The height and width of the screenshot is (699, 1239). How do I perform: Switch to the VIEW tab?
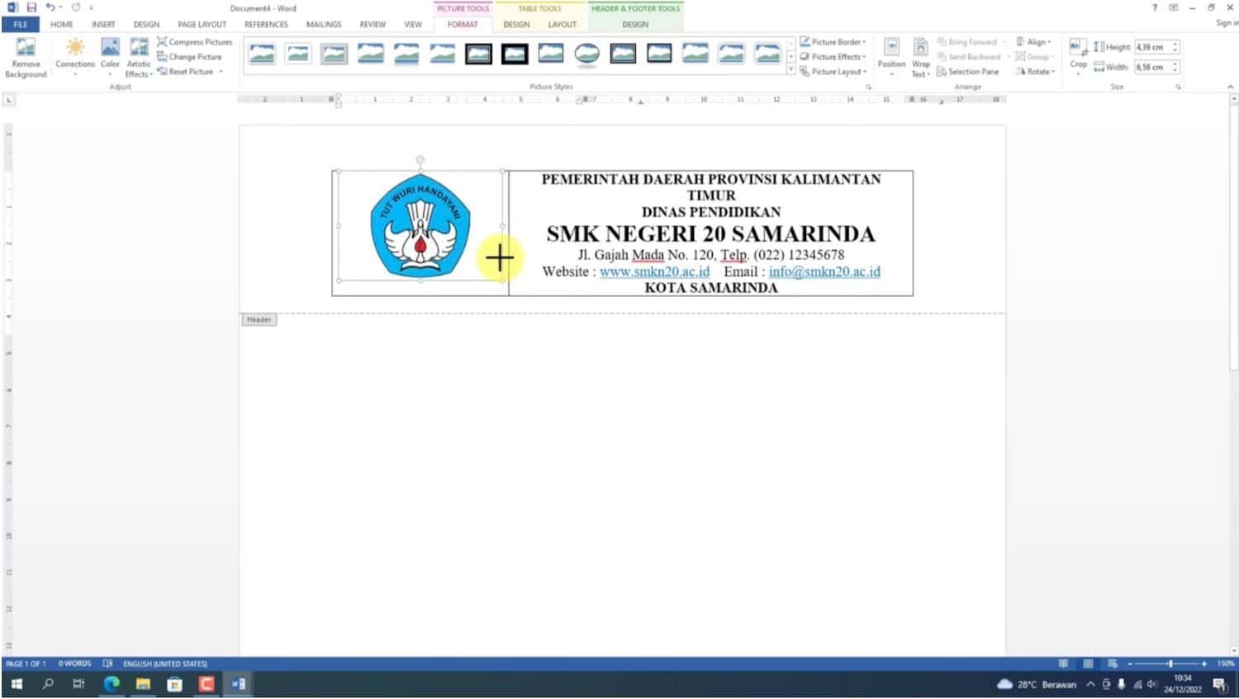(x=413, y=25)
